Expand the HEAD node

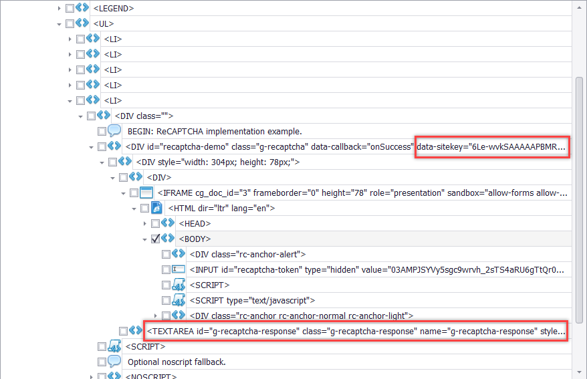[x=145, y=223]
